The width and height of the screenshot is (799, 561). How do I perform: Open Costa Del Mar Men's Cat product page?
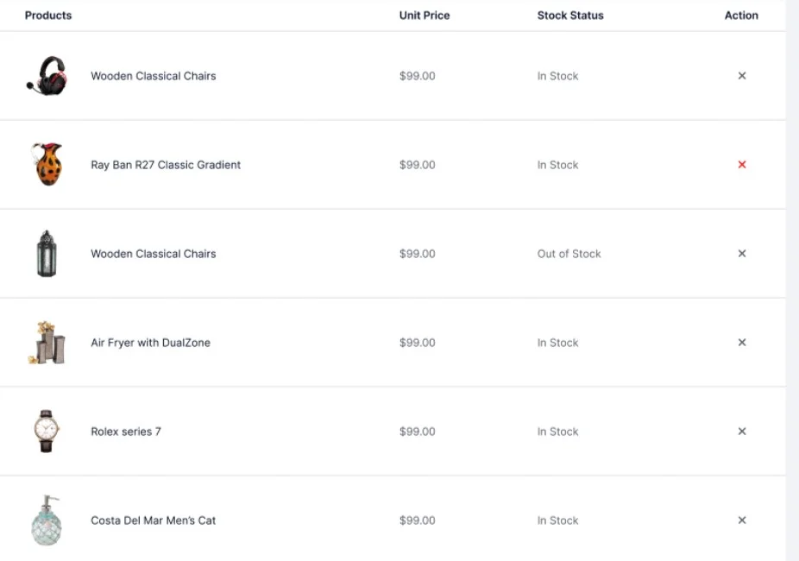tap(153, 520)
